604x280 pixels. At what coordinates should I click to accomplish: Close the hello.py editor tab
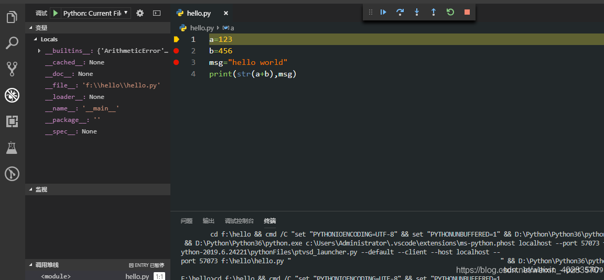[226, 13]
